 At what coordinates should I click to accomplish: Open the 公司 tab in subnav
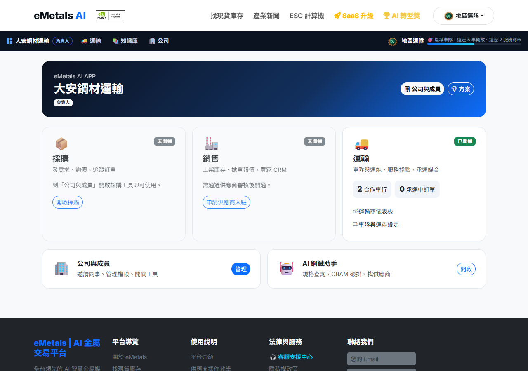click(x=159, y=41)
